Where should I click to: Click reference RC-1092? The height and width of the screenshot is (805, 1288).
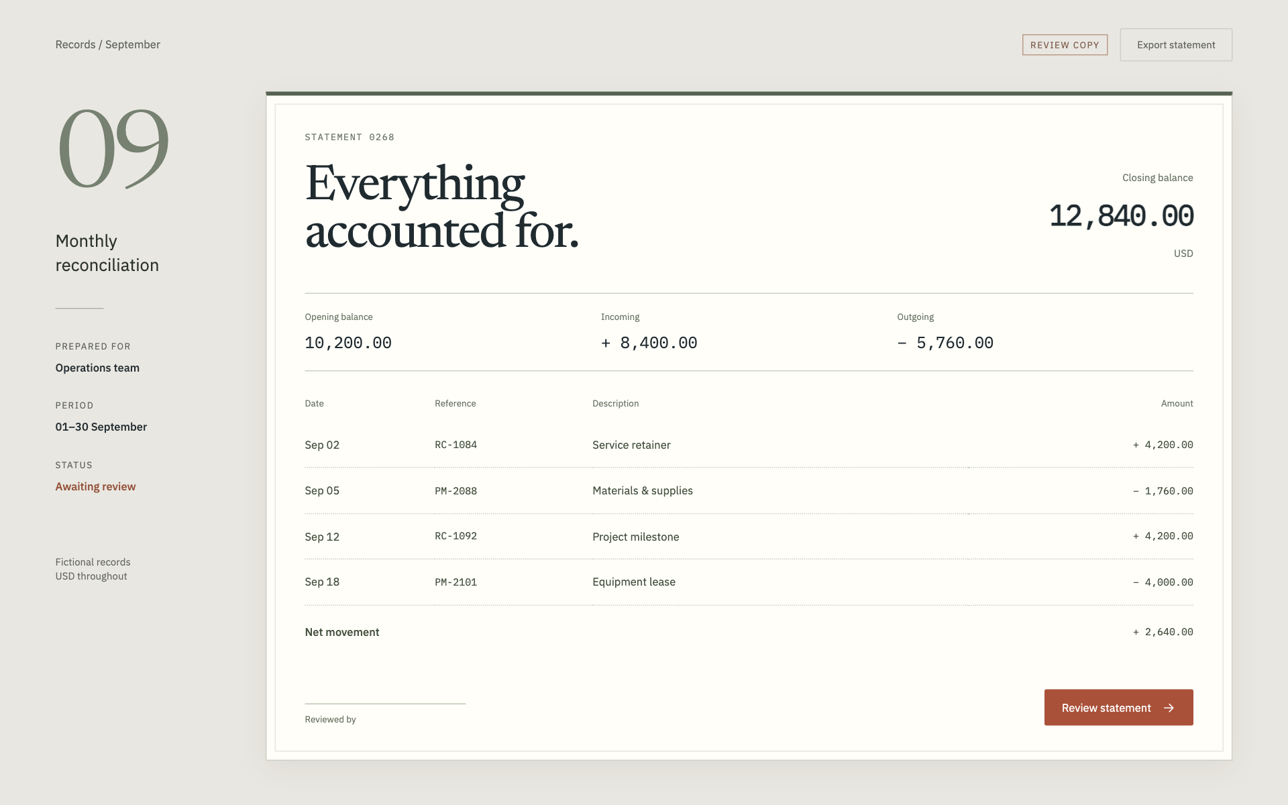point(455,536)
